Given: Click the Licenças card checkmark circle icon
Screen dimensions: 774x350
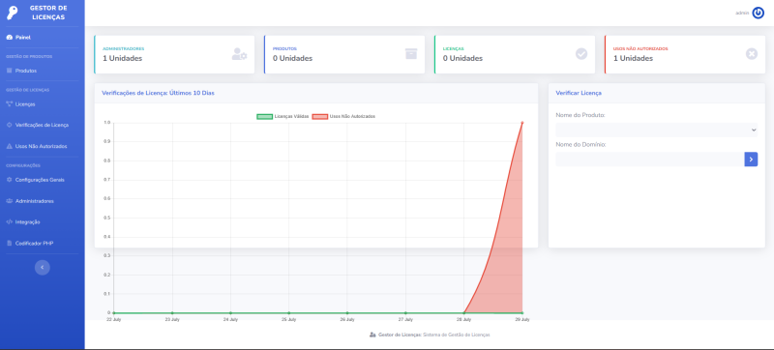Looking at the screenshot, I should [581, 54].
